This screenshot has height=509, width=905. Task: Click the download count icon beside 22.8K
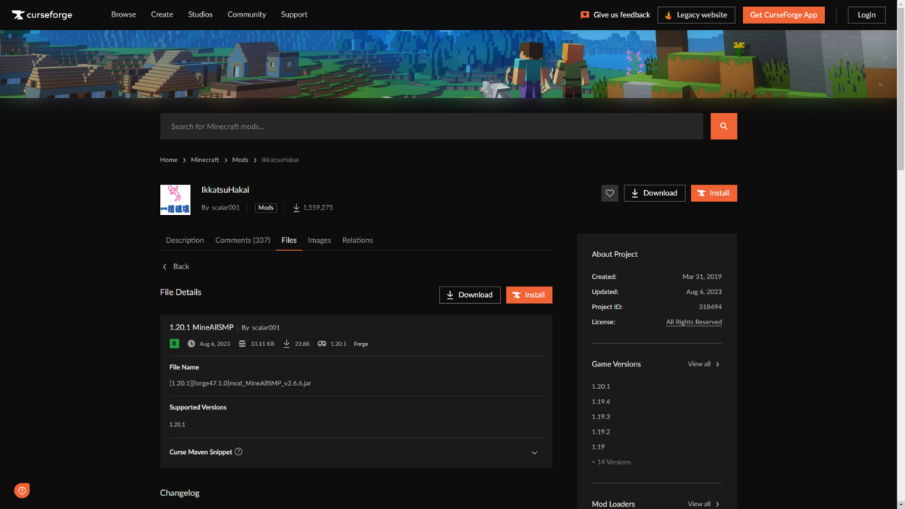click(x=287, y=344)
